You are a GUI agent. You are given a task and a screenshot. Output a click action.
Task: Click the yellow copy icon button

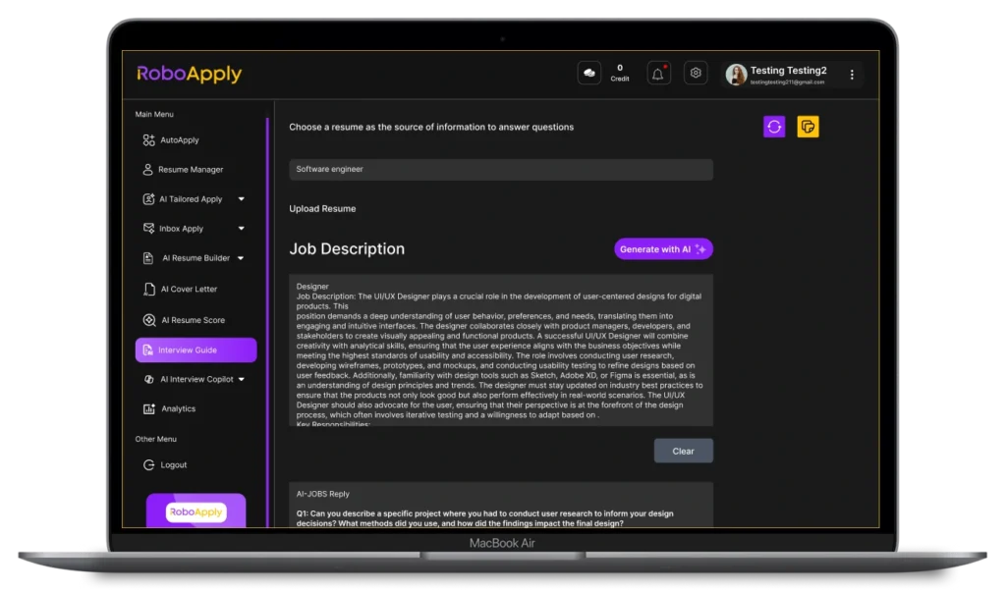coord(808,127)
